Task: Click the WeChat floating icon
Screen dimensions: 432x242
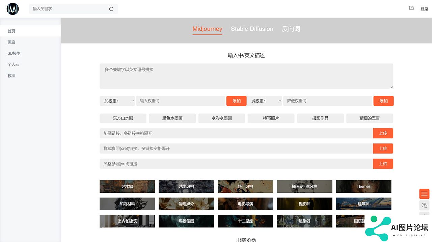Action: [424, 205]
